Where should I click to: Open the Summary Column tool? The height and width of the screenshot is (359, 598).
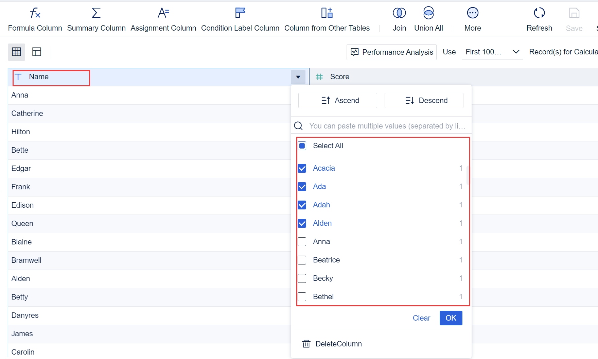(96, 19)
